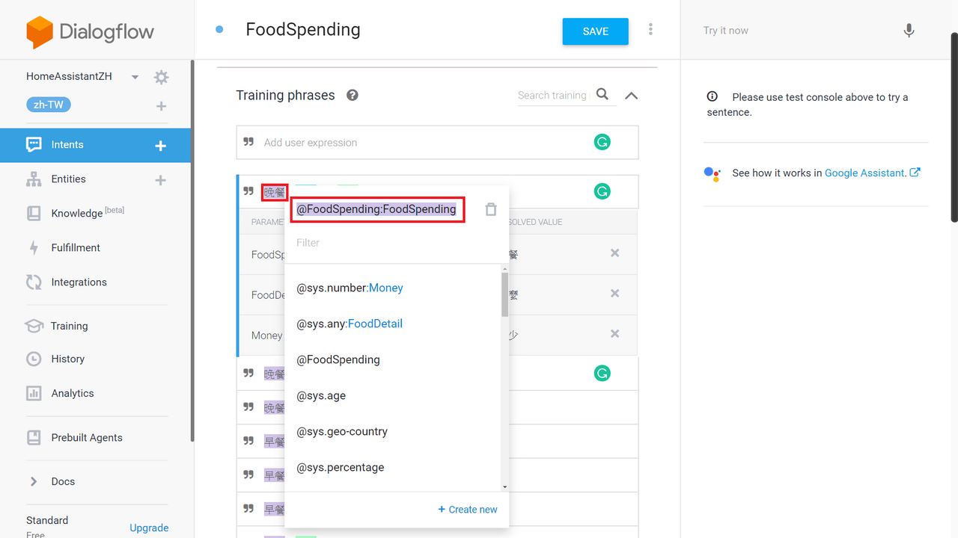
Task: Click the training phrases search magnifier
Action: [x=602, y=95]
